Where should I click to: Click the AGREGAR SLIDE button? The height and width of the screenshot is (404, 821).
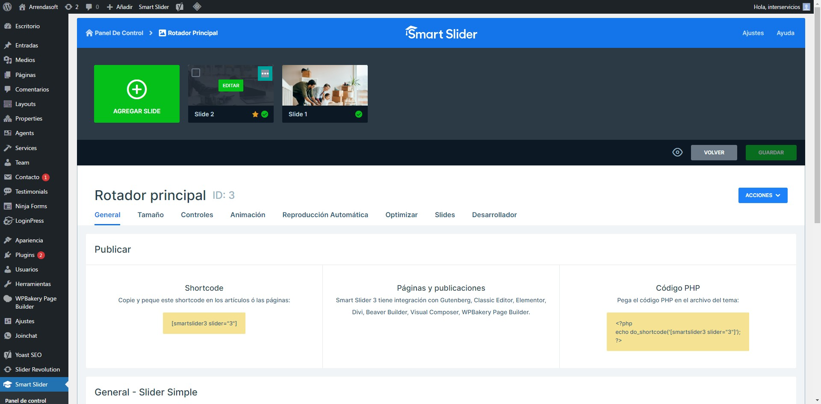point(137,94)
